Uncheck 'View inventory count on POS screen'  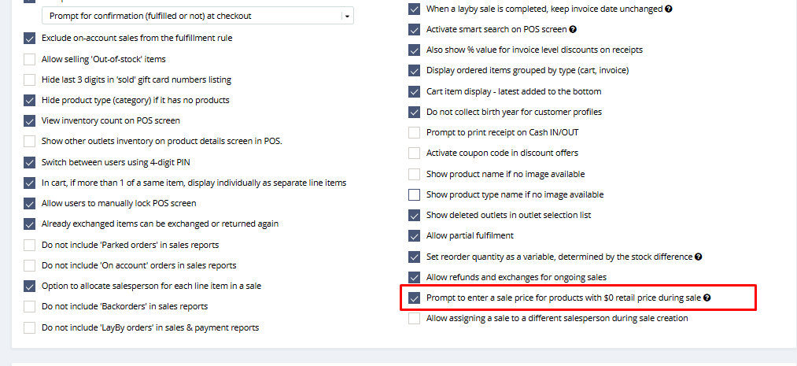(30, 121)
